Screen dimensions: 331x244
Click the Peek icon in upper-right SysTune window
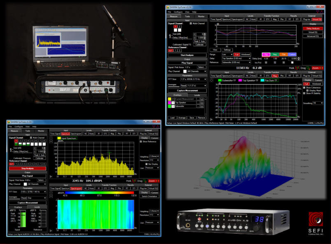[297, 68]
